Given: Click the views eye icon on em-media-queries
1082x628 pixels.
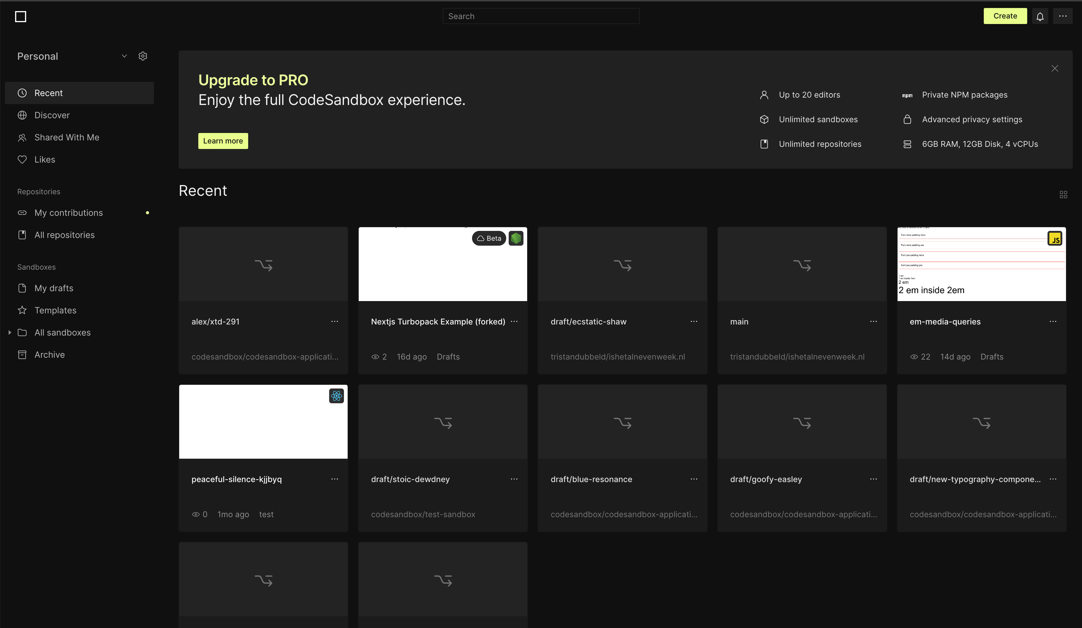Looking at the screenshot, I should tap(914, 357).
